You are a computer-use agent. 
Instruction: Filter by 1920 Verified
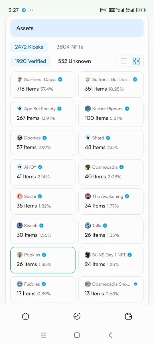pyautogui.click(x=31, y=61)
